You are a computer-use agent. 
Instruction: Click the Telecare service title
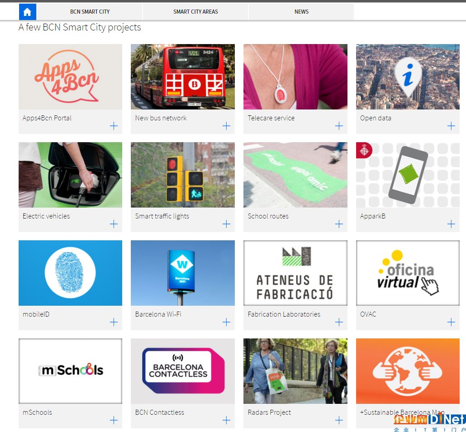click(x=271, y=118)
